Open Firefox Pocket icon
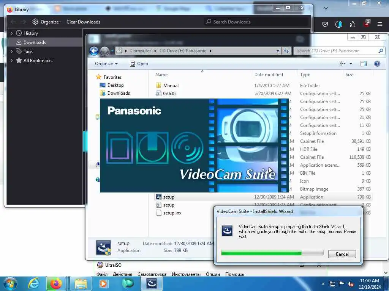The image size is (389, 291). [325, 24]
